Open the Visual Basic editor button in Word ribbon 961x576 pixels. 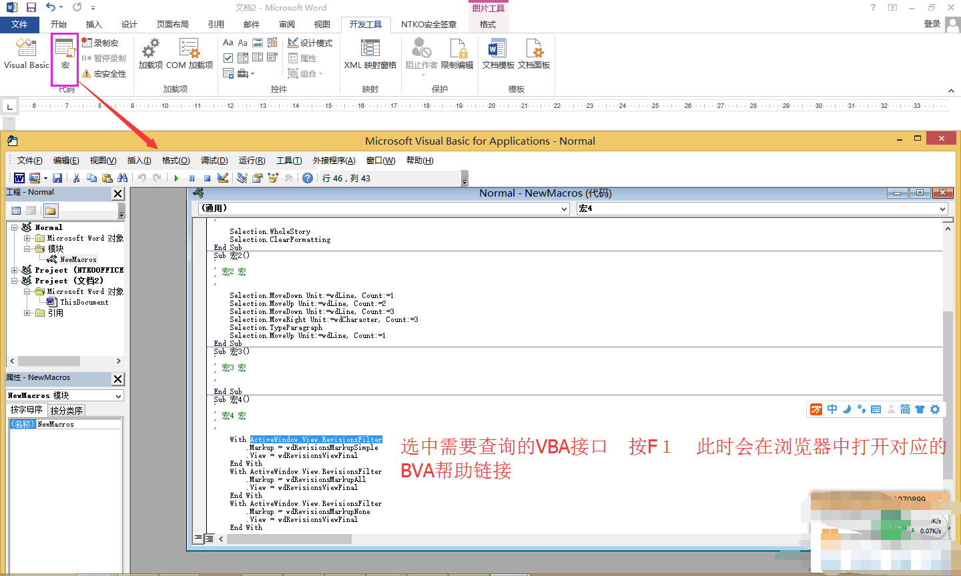27,54
